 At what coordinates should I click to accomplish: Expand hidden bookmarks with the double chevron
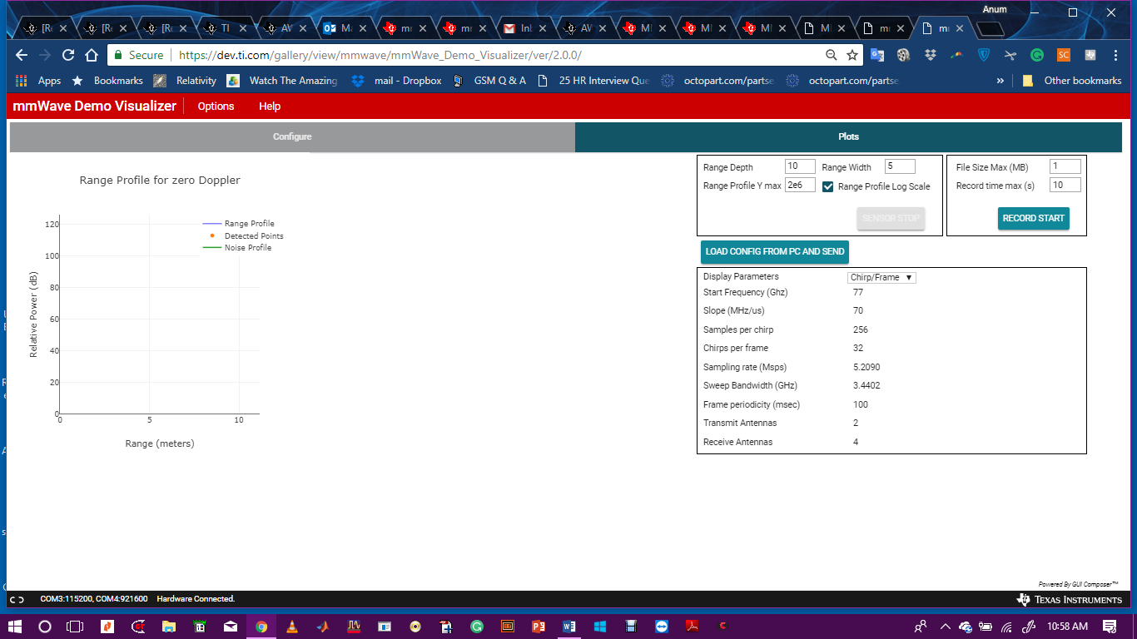(x=1000, y=81)
